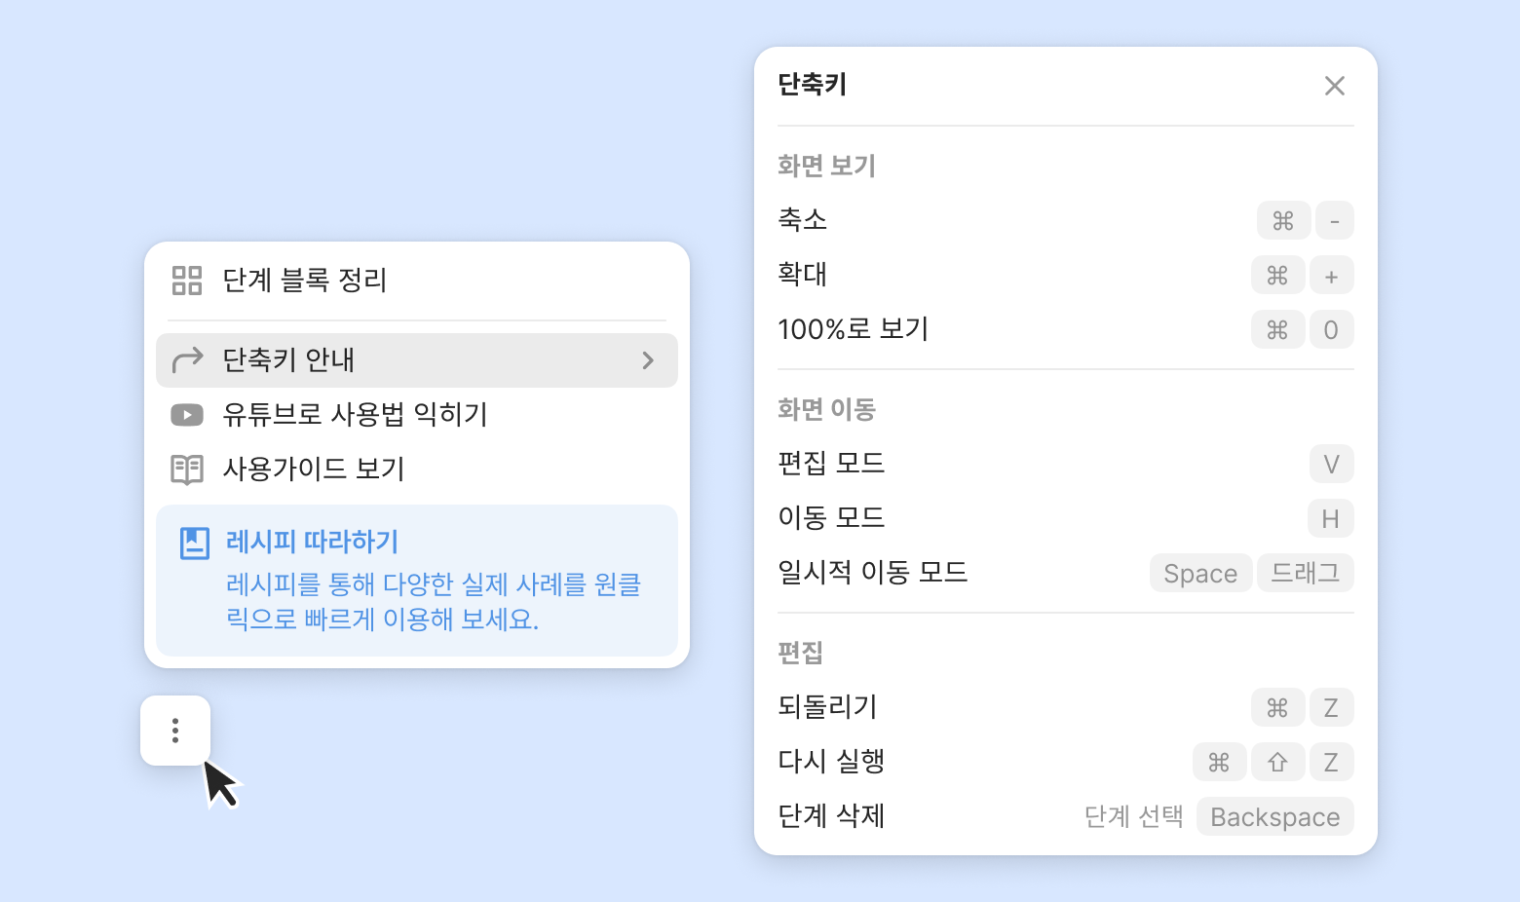Image resolution: width=1520 pixels, height=902 pixels.
Task: Choose 사용가이드 보기 from the menu
Action: point(314,470)
